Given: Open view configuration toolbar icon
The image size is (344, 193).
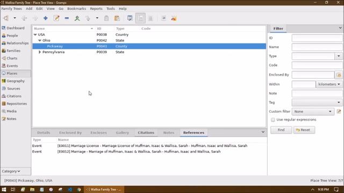Looking at the screenshot, I should pos(130,18).
